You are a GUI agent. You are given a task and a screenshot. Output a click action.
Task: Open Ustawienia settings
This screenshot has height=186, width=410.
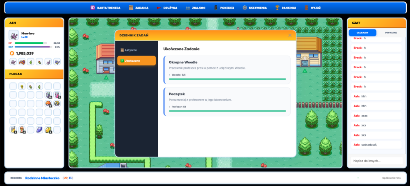[255, 8]
